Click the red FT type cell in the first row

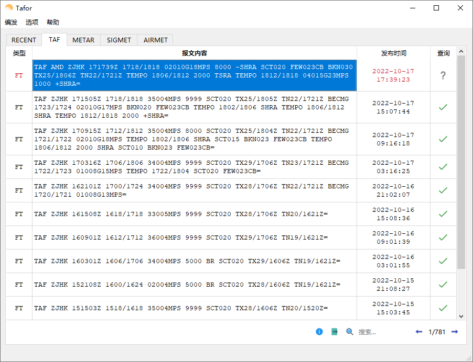(19, 75)
